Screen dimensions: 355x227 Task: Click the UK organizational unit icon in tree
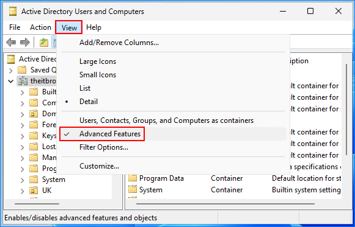34,190
